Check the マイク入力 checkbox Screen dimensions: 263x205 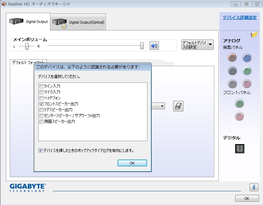41,92
